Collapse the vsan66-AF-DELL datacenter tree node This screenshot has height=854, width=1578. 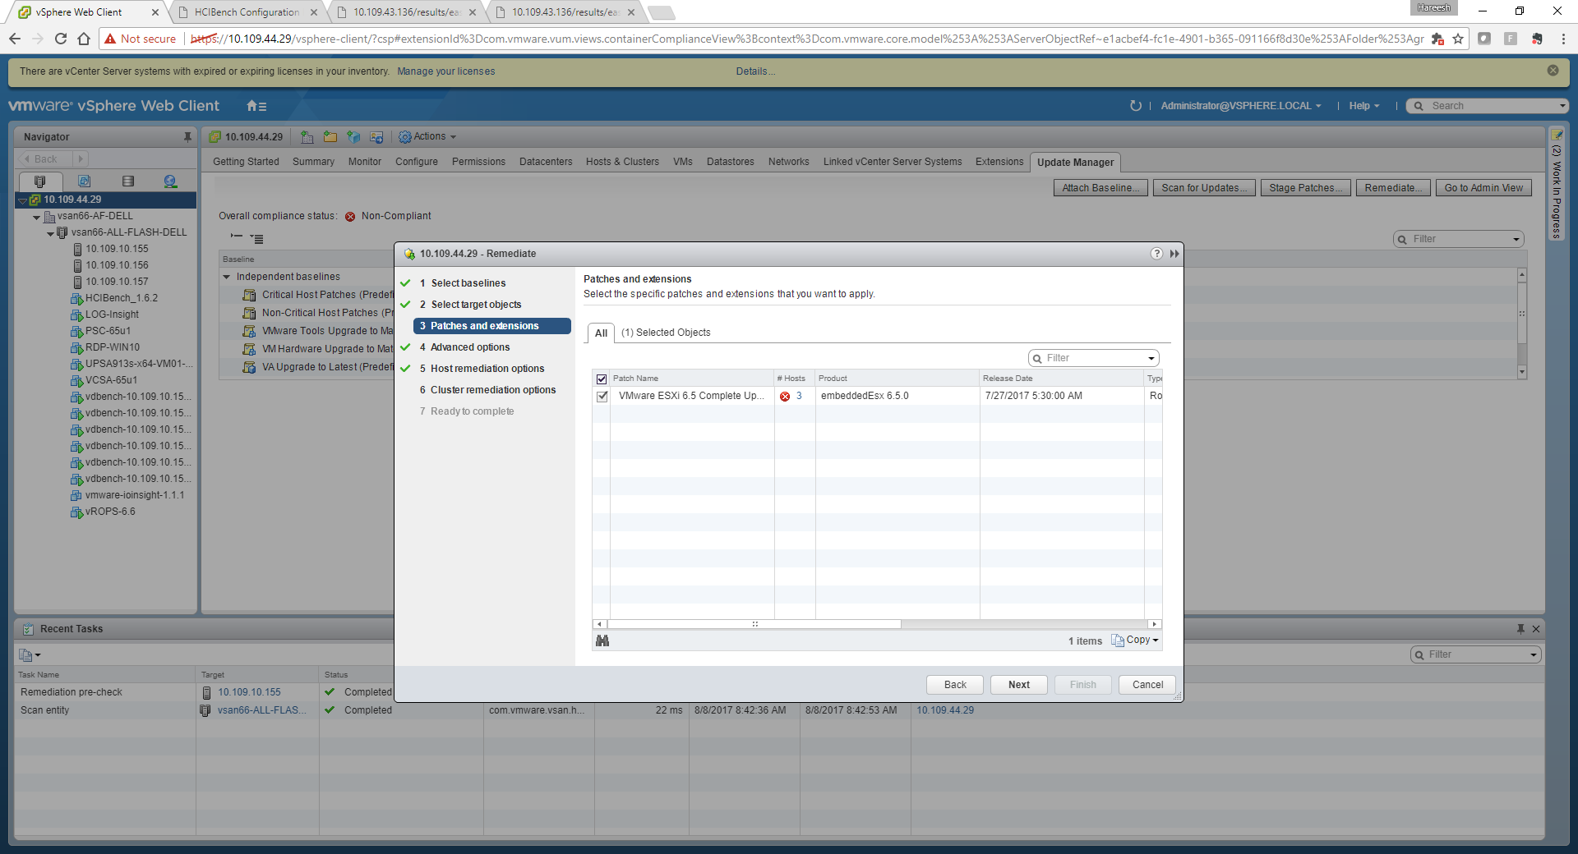pos(37,217)
